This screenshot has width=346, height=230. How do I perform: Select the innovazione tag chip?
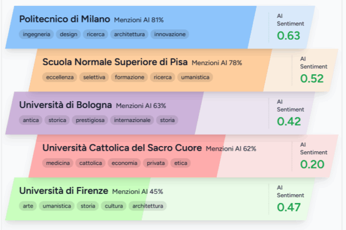pos(170,34)
